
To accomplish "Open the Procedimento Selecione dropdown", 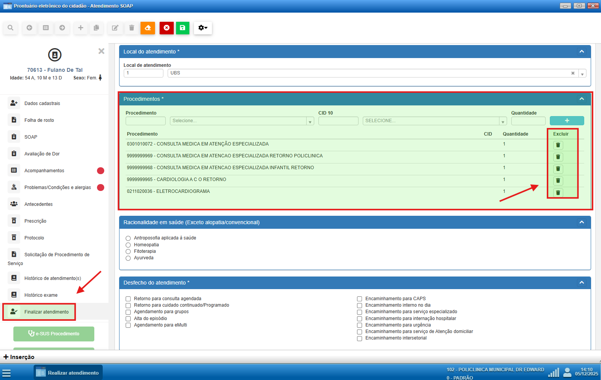I will (x=241, y=121).
